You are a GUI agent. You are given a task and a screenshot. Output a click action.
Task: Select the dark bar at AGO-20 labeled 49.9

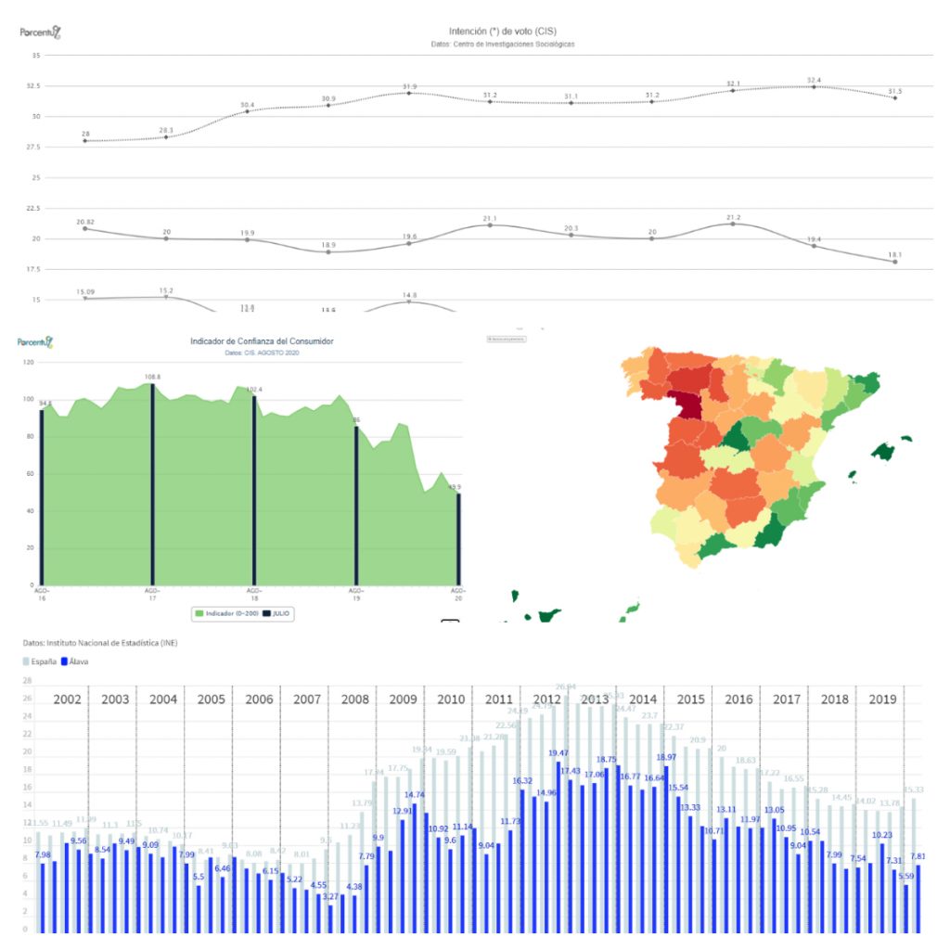pyautogui.click(x=458, y=539)
